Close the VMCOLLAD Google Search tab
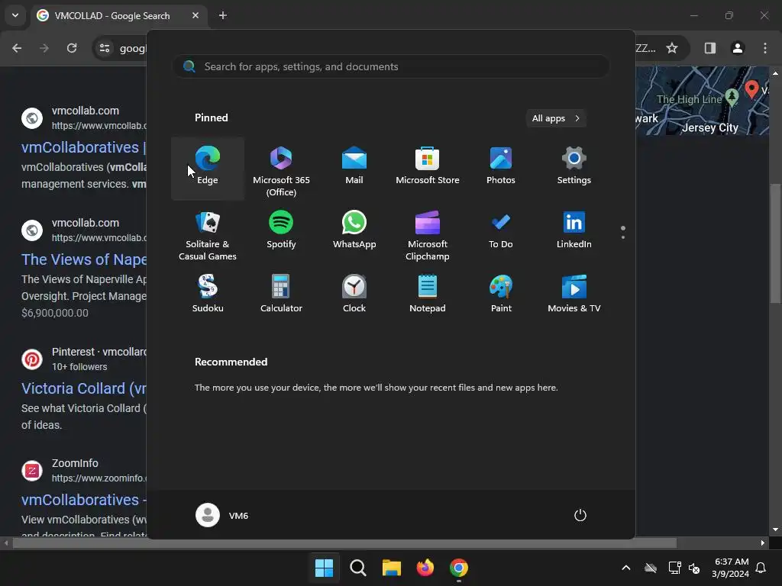The width and height of the screenshot is (782, 586). [x=195, y=15]
